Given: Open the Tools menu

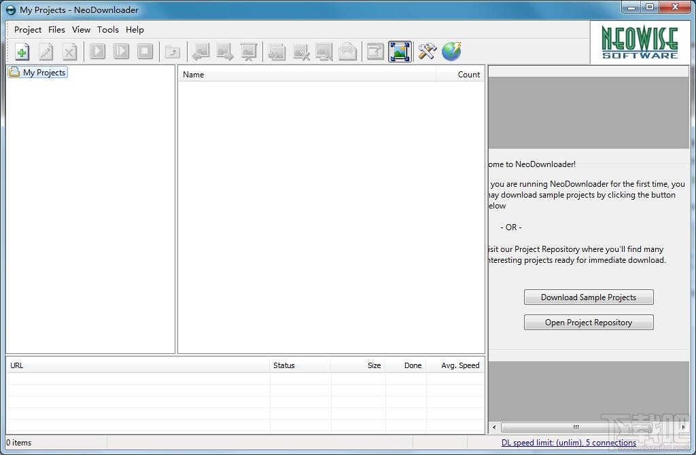Looking at the screenshot, I should point(108,30).
